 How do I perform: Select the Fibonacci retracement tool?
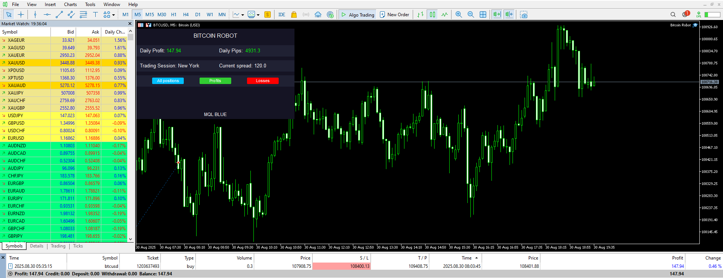click(x=83, y=15)
